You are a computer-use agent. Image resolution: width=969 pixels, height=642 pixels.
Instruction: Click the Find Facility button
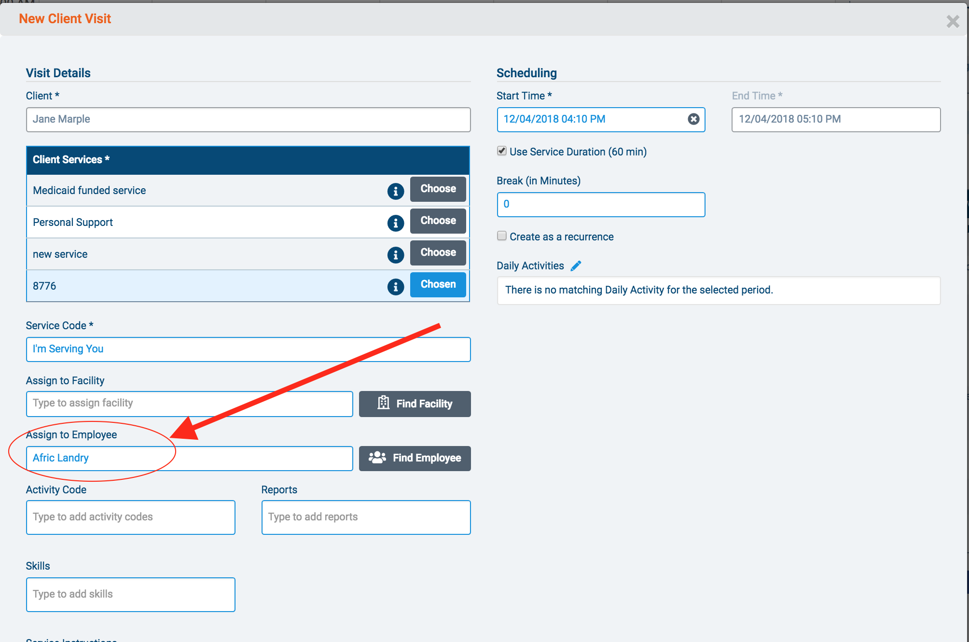[x=415, y=404]
